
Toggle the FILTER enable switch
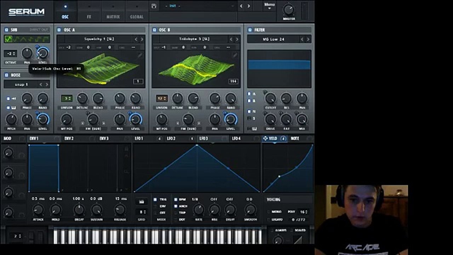point(250,30)
